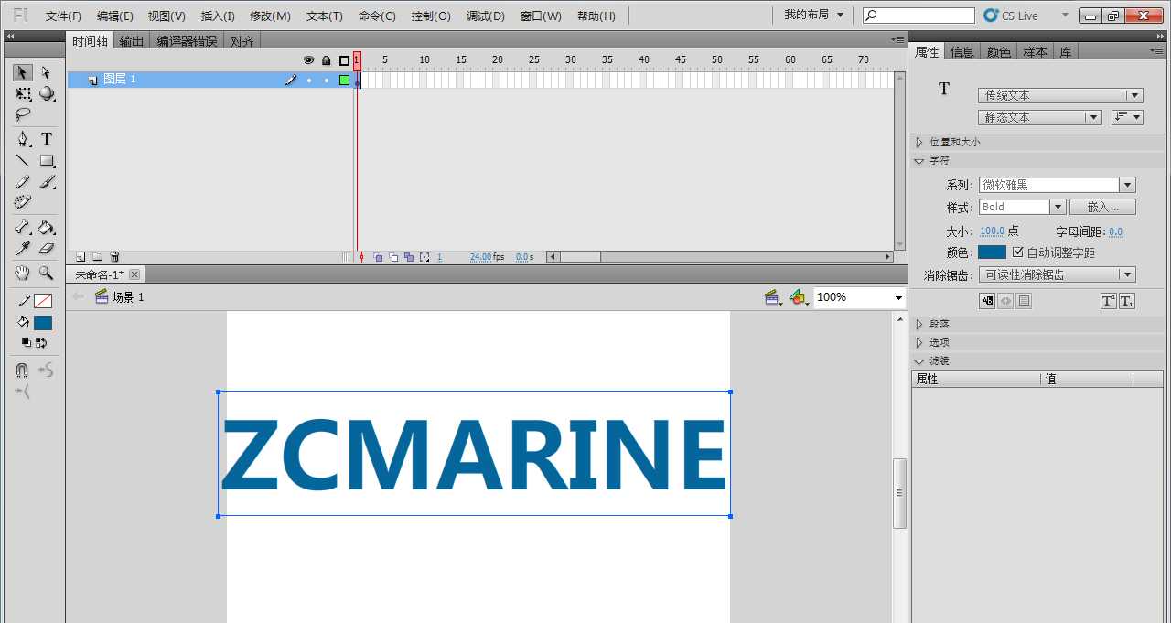
Task: Open the text orientation dropdown
Action: click(1127, 117)
